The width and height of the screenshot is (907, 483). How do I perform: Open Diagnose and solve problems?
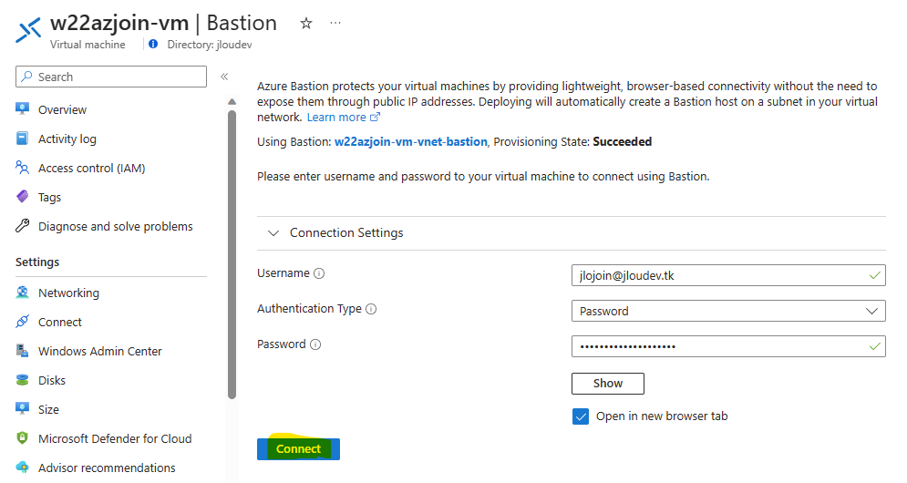coord(115,226)
